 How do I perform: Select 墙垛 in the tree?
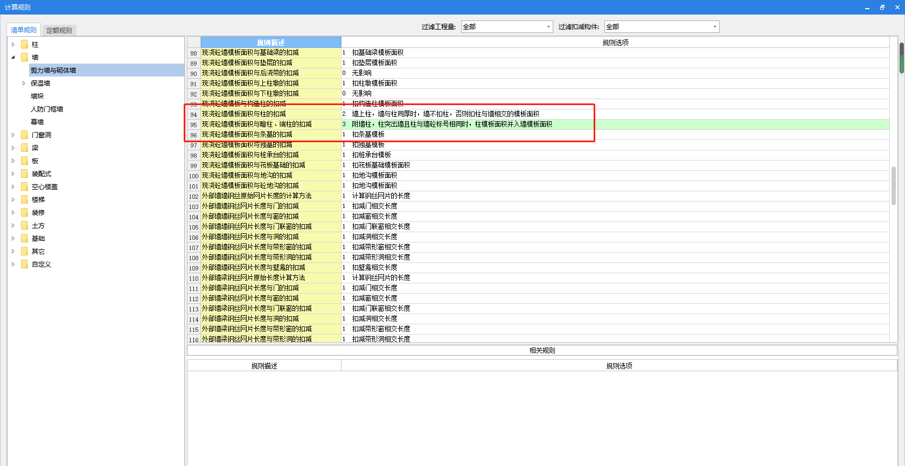click(37, 96)
